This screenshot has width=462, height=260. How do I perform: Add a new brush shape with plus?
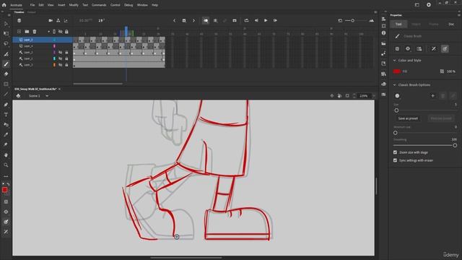click(432, 96)
